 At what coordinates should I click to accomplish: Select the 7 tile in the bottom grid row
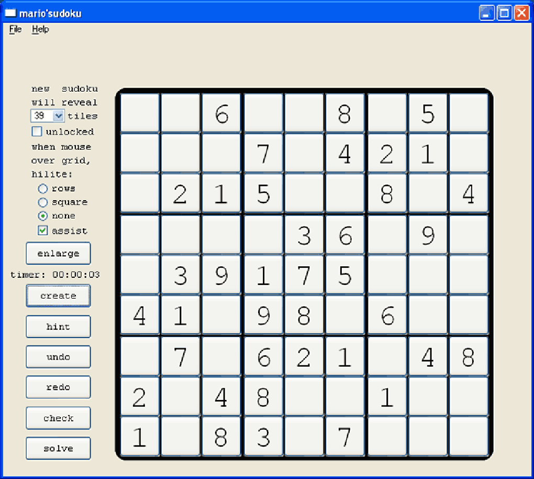coord(344,437)
